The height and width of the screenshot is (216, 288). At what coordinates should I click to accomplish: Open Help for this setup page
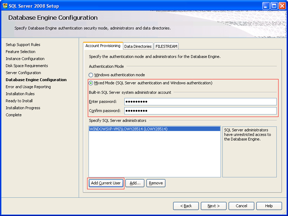click(x=269, y=206)
